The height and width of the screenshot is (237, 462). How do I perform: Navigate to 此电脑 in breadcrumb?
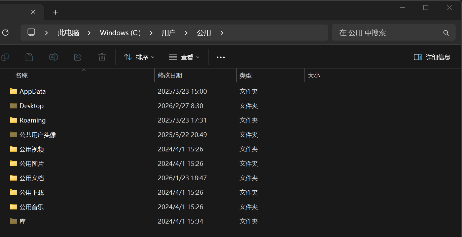68,33
